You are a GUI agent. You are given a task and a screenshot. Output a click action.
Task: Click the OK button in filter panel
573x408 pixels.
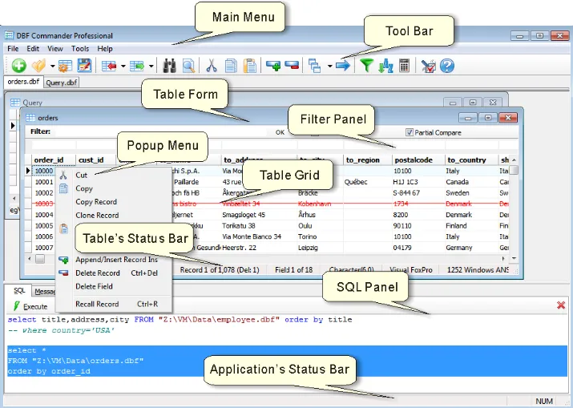280,132
